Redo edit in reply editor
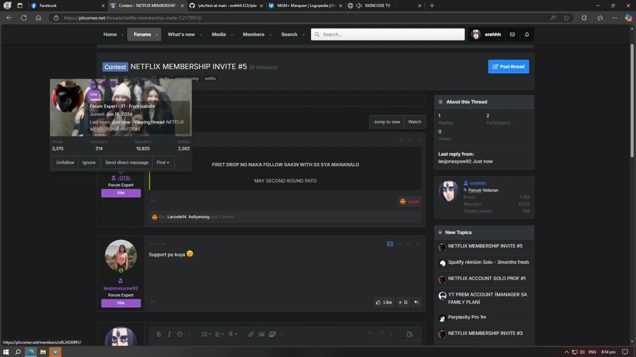This screenshot has width=636, height=357. (x=382, y=334)
